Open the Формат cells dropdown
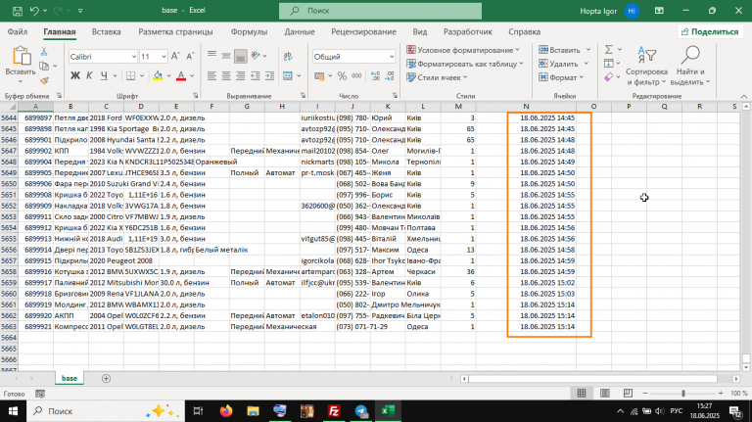Screen dimensions: 752x422 561,77
